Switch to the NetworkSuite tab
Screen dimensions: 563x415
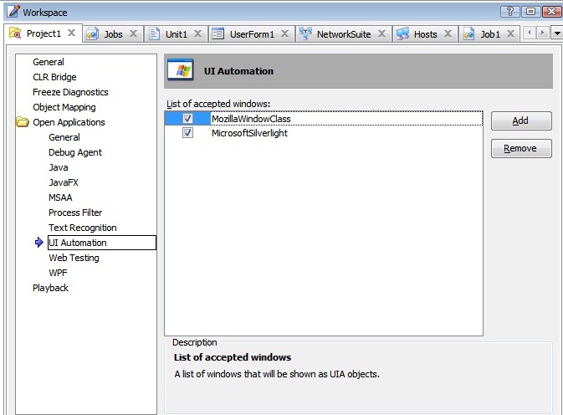point(343,34)
